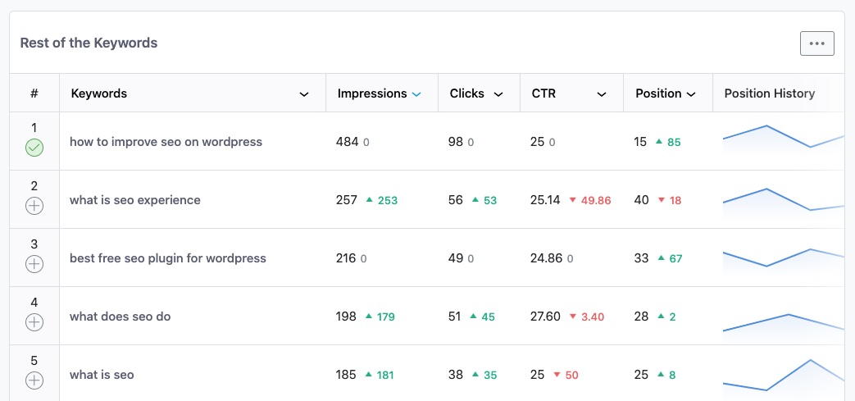Click CTR decrease value 3.40
The height and width of the screenshot is (401, 855).
(x=593, y=317)
